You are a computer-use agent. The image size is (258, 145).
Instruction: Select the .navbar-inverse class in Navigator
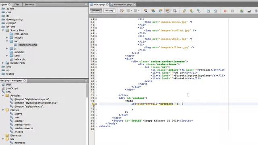[24, 128]
